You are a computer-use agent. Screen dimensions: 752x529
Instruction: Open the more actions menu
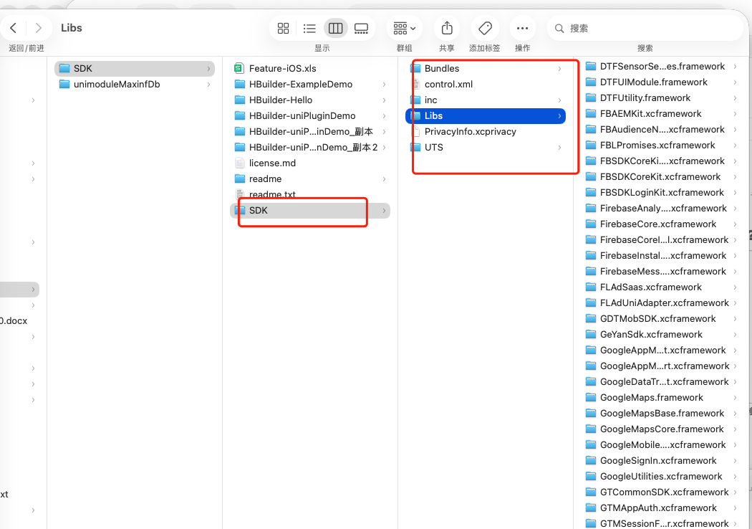(x=522, y=28)
